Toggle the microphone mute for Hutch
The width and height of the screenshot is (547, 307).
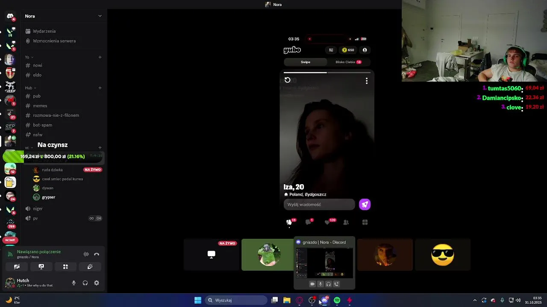(74, 283)
